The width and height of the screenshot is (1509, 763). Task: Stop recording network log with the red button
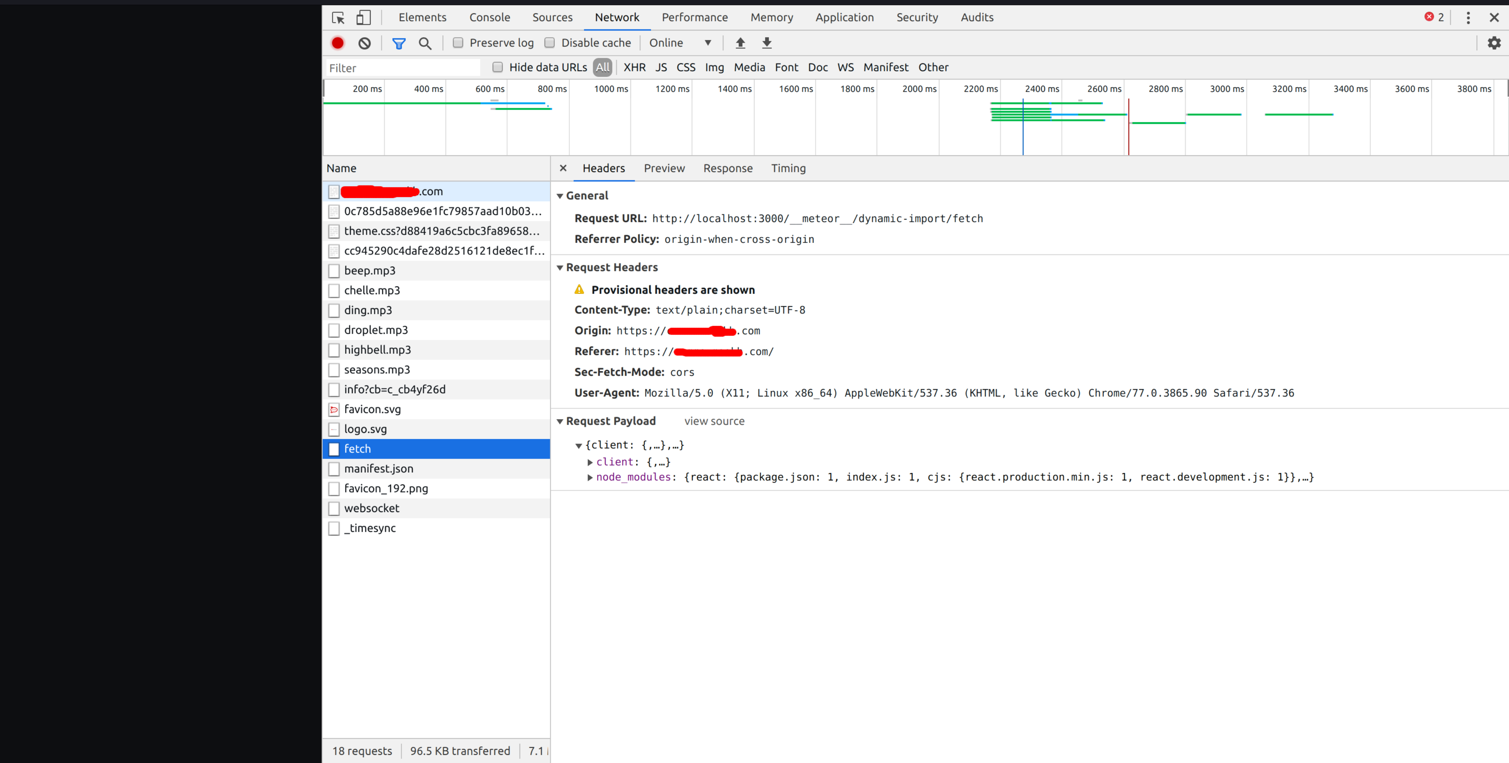click(338, 43)
